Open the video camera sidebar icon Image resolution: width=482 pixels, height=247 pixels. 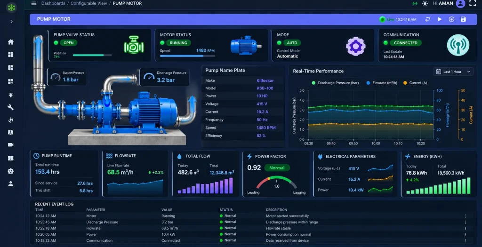pyautogui.click(x=11, y=145)
